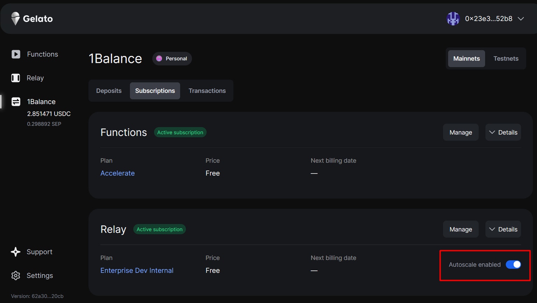This screenshot has height=303, width=537.
Task: Open the Enterprise Dev Internal plan link
Action: click(x=137, y=270)
